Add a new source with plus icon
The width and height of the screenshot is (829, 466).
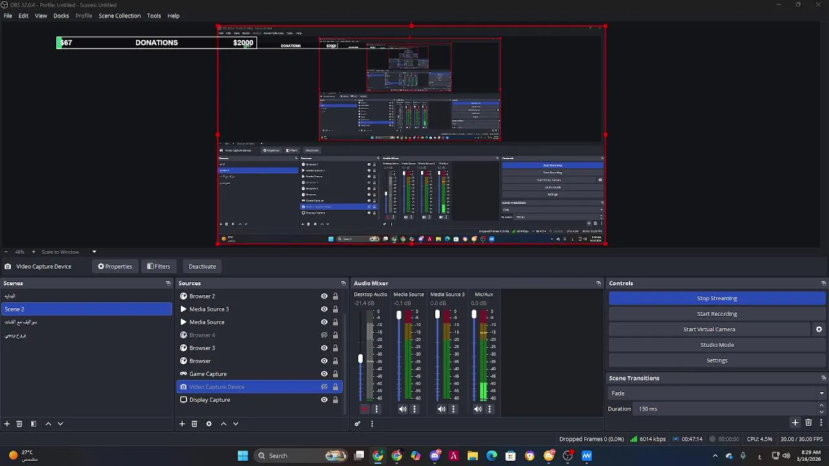[x=182, y=424]
